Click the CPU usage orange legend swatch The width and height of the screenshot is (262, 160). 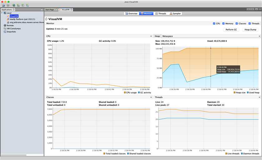click(125, 93)
